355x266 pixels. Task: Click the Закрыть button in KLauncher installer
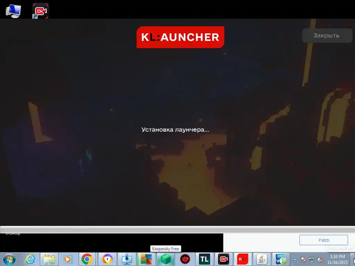coord(327,36)
